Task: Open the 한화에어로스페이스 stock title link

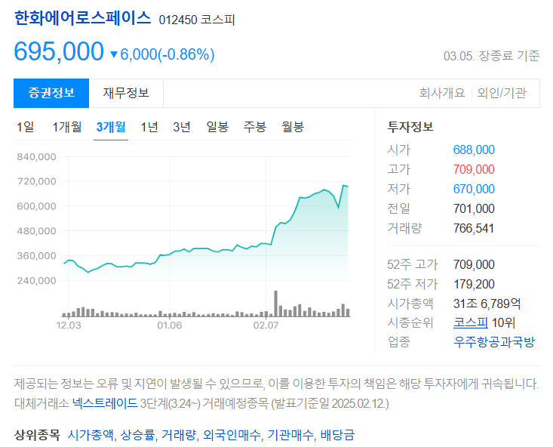Action: coord(82,18)
